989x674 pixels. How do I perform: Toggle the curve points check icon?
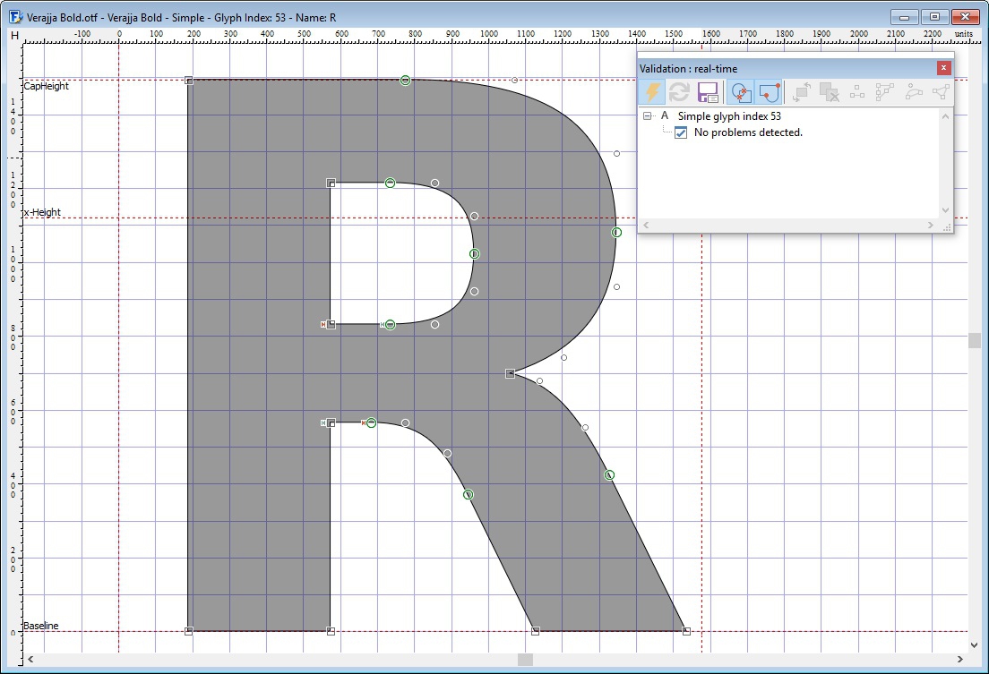pyautogui.click(x=769, y=92)
